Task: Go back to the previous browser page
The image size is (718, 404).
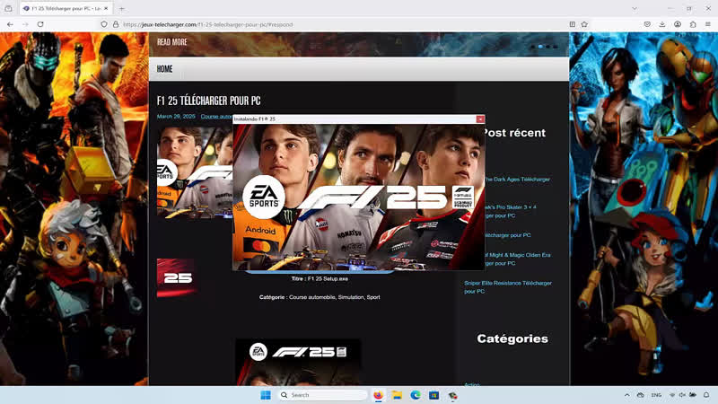Action: [10, 24]
